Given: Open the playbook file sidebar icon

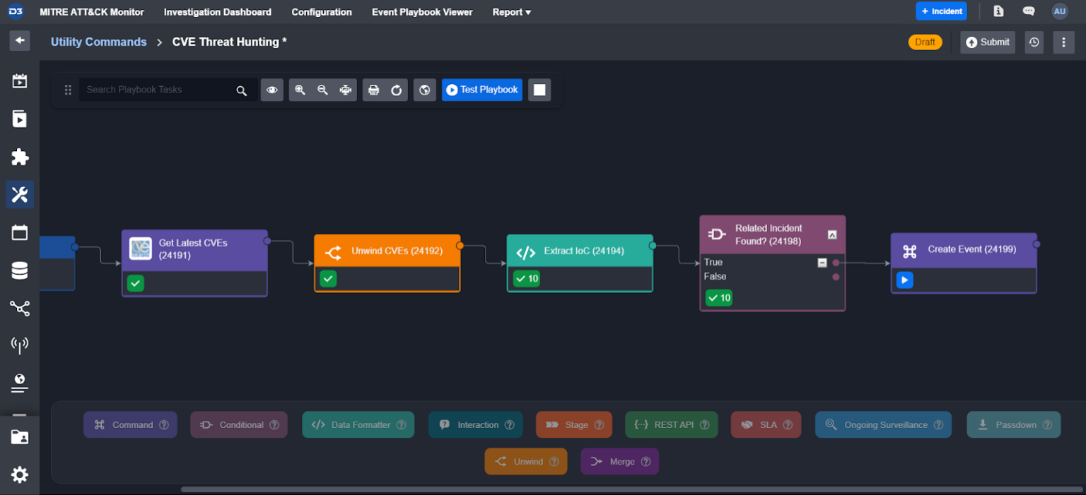Looking at the screenshot, I should pyautogui.click(x=20, y=119).
